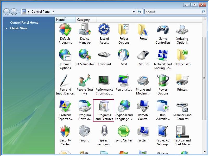This screenshot has height=156, width=209.
Task: Click the Search input field
Action: [x=173, y=12]
